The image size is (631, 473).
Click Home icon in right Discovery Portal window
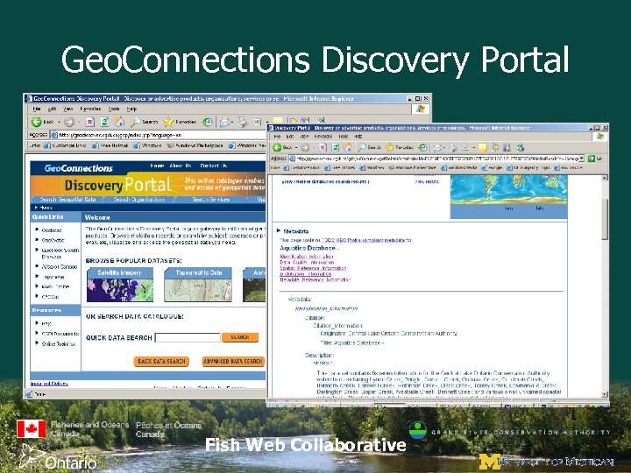click(347, 147)
